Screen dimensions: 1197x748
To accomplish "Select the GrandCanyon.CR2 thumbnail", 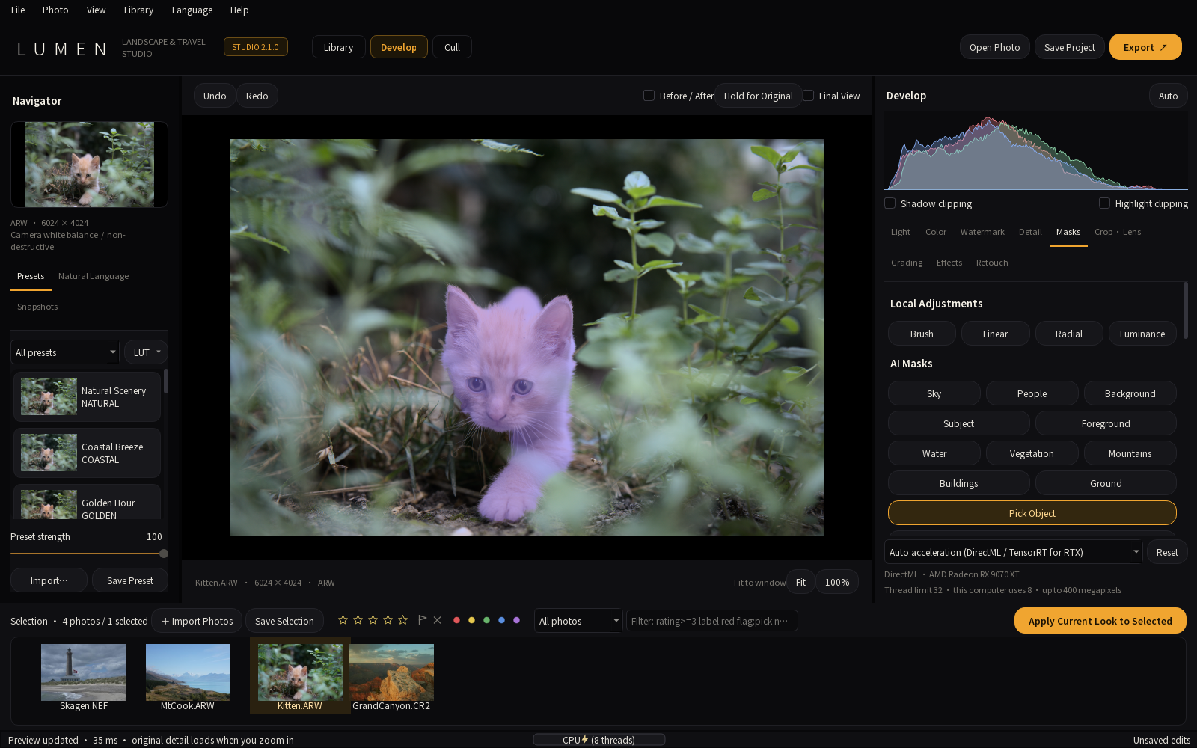I will point(391,677).
